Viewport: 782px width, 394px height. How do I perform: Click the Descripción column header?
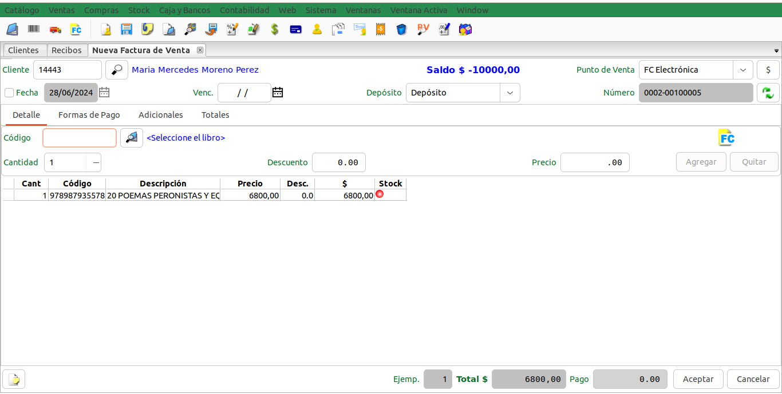click(163, 184)
